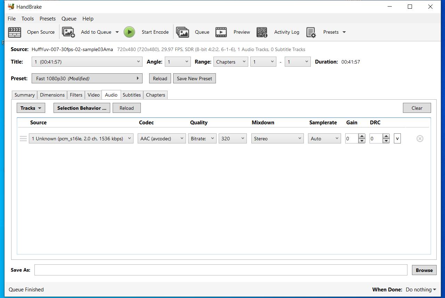The image size is (445, 298).
Task: Maximize the HandBrake window
Action: pos(410,7)
